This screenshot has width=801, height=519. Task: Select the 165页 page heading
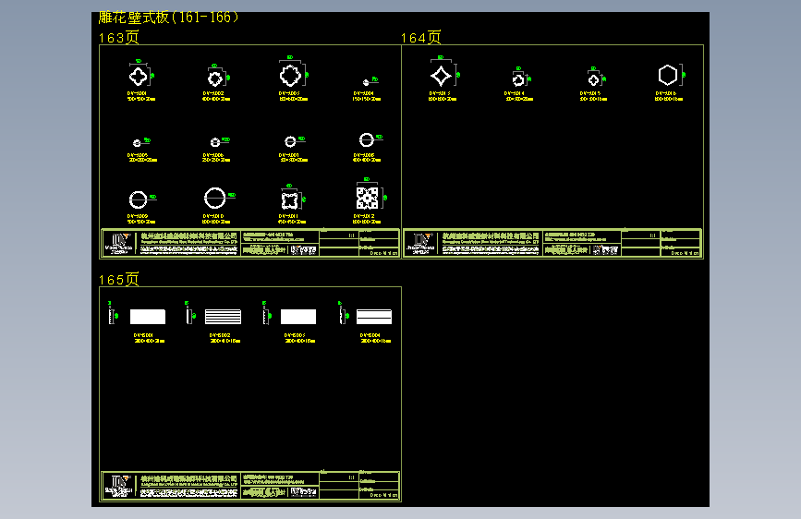click(x=118, y=280)
